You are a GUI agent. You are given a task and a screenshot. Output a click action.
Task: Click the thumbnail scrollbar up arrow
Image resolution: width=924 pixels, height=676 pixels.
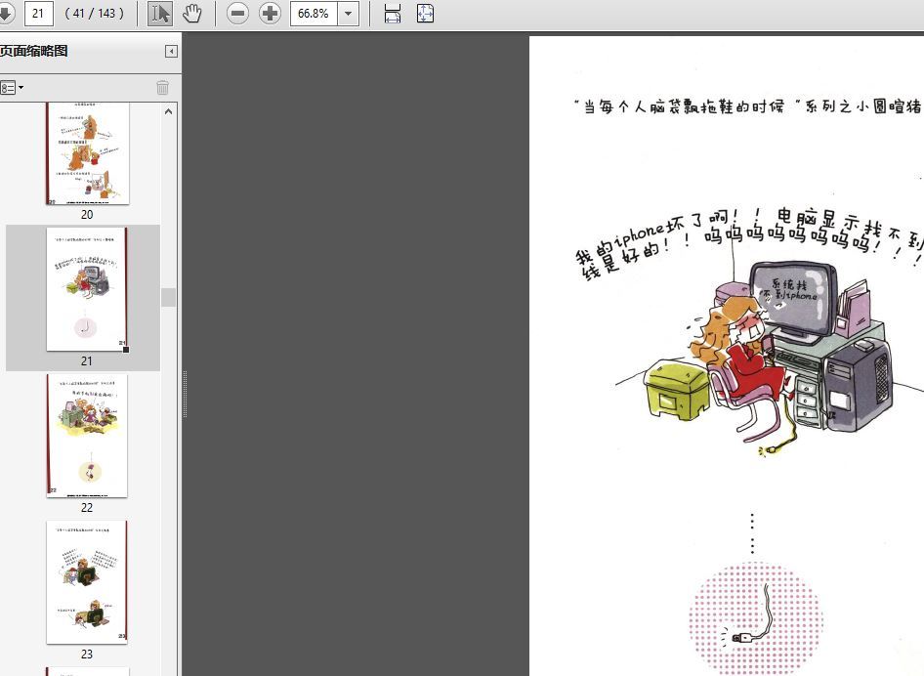[169, 111]
